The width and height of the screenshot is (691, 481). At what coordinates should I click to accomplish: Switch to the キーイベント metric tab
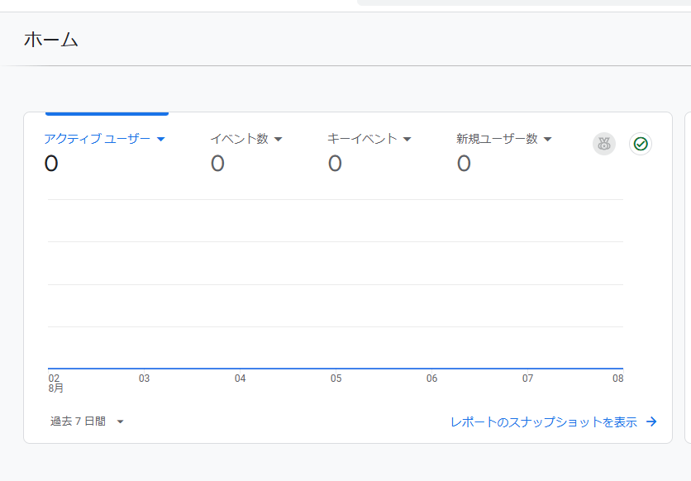click(x=362, y=139)
